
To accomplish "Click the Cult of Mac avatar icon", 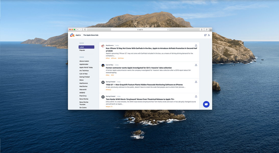I will tap(103, 65).
